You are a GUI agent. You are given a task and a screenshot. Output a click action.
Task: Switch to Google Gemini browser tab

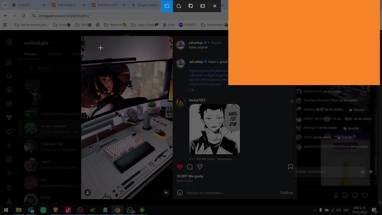(145, 5)
